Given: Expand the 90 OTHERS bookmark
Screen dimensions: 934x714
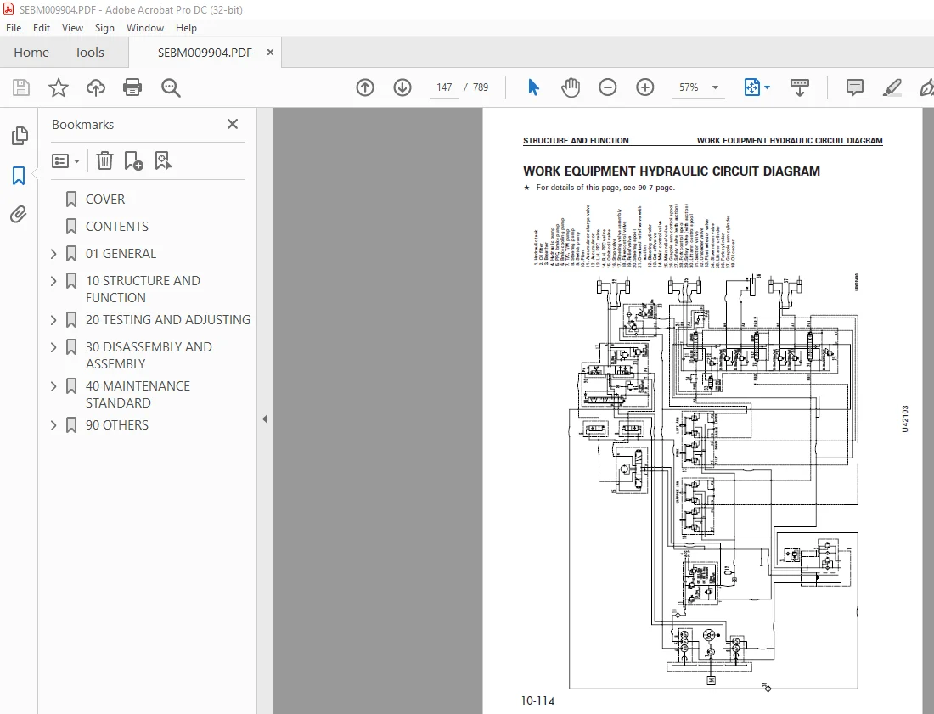Looking at the screenshot, I should click(53, 425).
